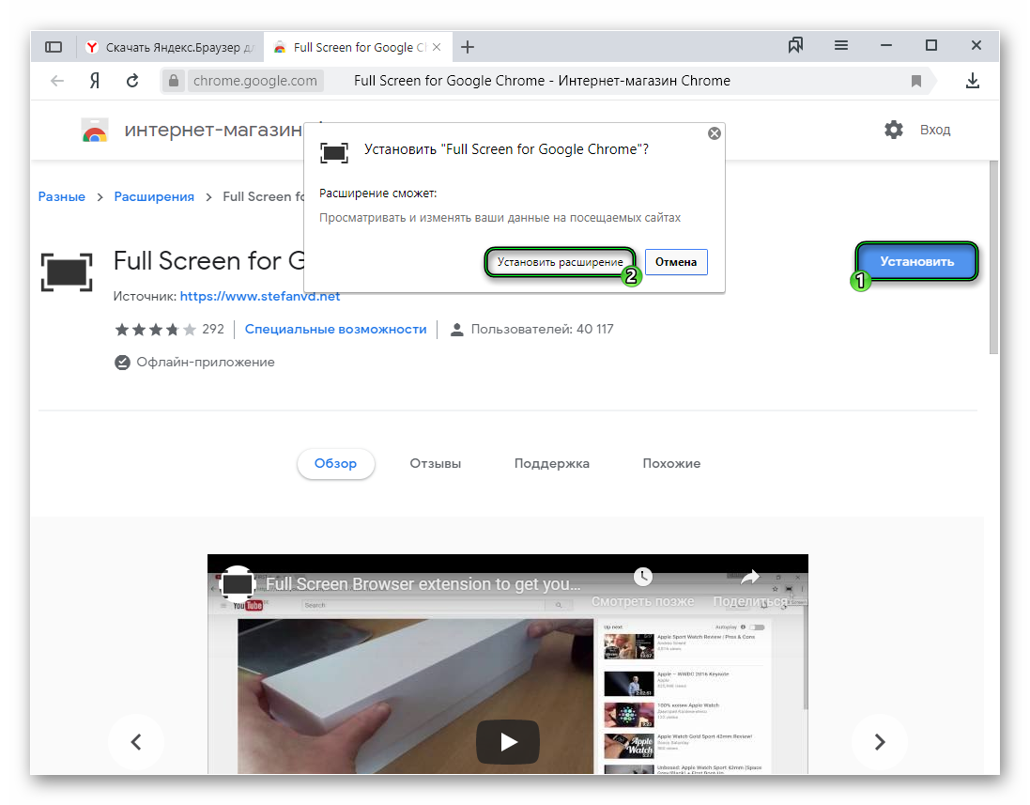
Task: Open the Chrome Web Store settings gear
Action: 893,130
